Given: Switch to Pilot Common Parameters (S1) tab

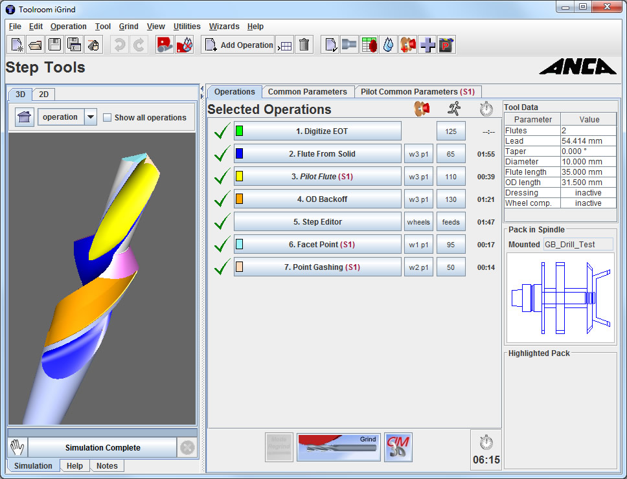Looking at the screenshot, I should 418,92.
